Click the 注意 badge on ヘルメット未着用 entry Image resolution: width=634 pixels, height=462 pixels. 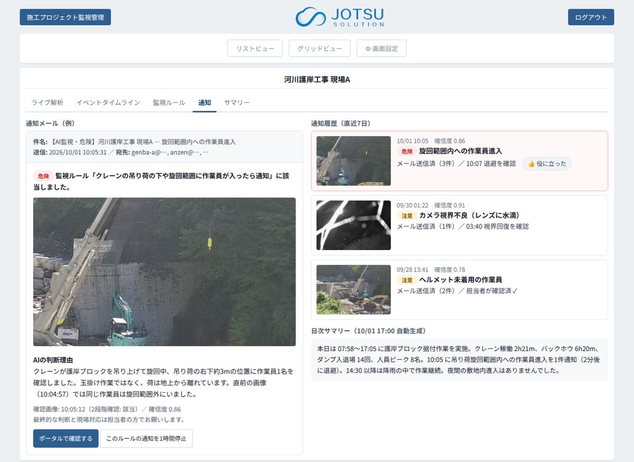(x=406, y=280)
